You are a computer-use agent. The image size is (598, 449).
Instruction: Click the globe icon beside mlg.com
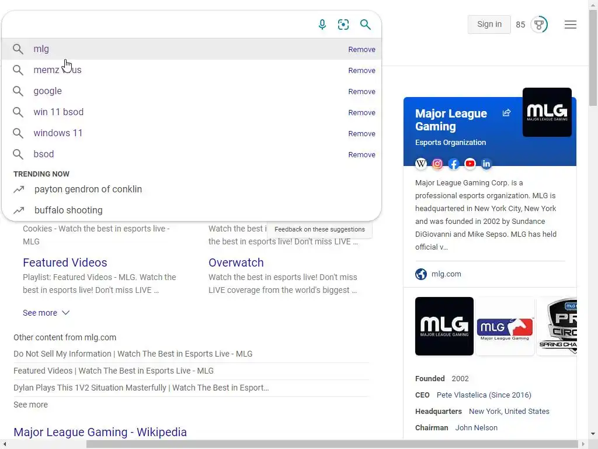[421, 274]
